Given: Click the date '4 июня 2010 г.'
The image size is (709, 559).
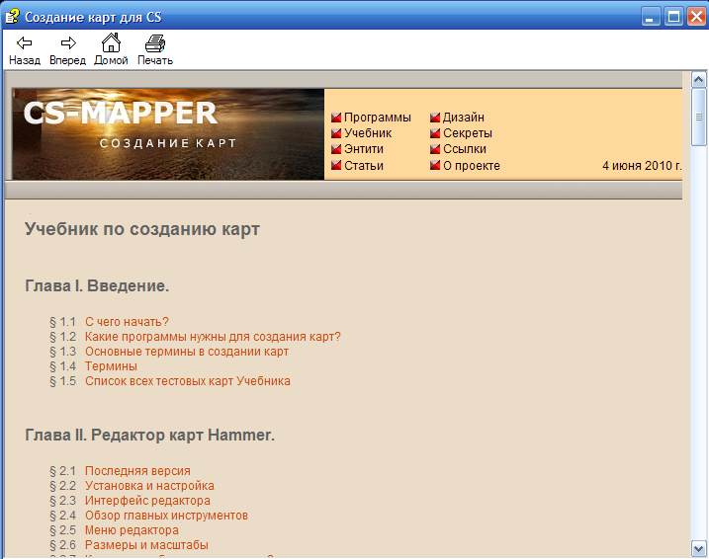Looking at the screenshot, I should click(x=642, y=165).
